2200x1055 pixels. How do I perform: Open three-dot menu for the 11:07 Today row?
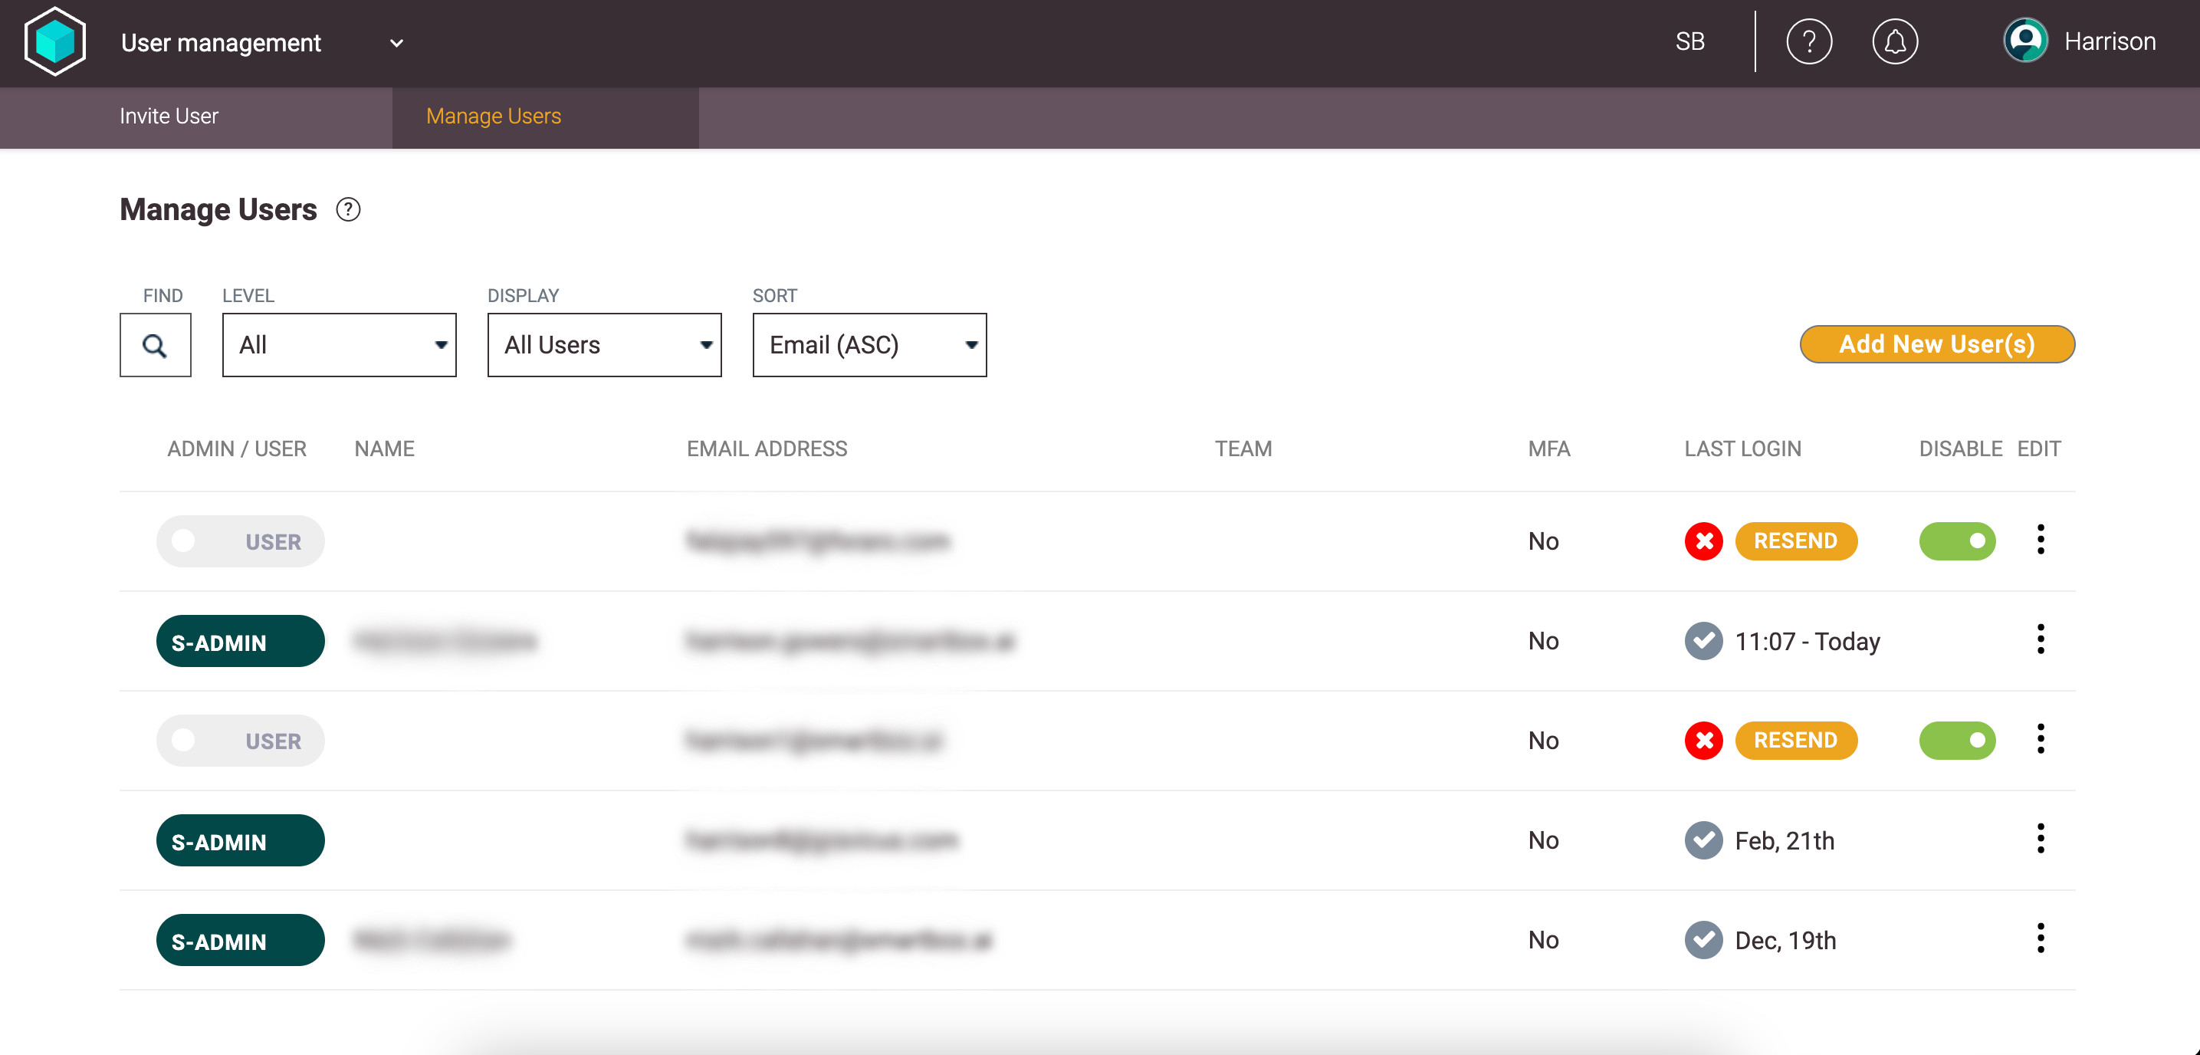coord(2040,640)
